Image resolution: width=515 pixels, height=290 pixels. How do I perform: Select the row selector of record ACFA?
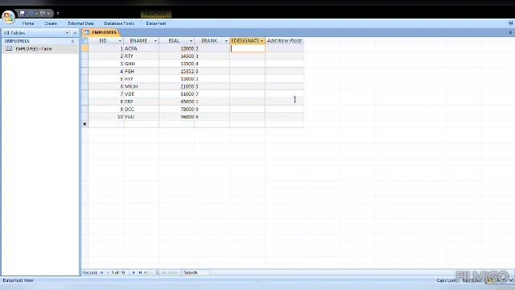84,48
